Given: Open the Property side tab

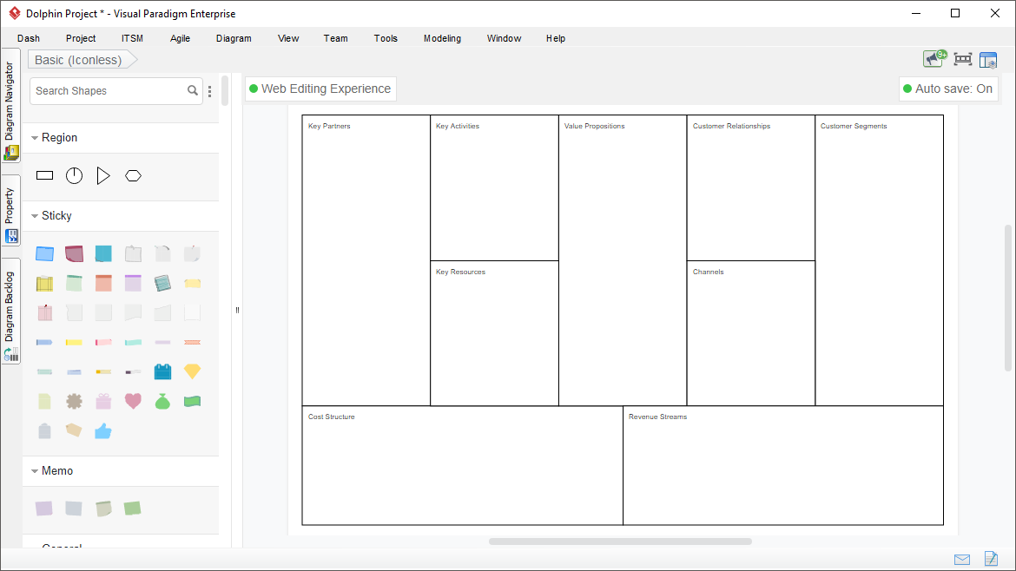Looking at the screenshot, I should pyautogui.click(x=10, y=210).
